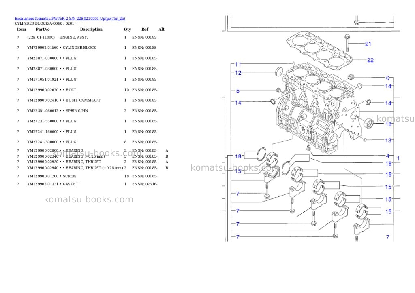The height and width of the screenshot is (293, 415).
Task: Click the Alt column header
Action: (x=161, y=29)
